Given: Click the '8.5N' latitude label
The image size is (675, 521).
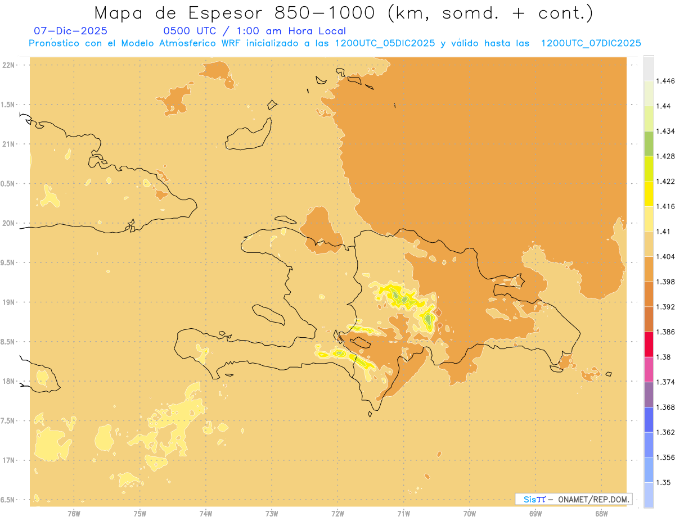Looking at the screenshot, I should [8, 342].
